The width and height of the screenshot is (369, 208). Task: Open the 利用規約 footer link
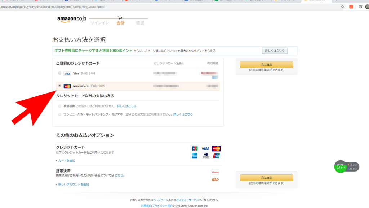click(x=146, y=206)
